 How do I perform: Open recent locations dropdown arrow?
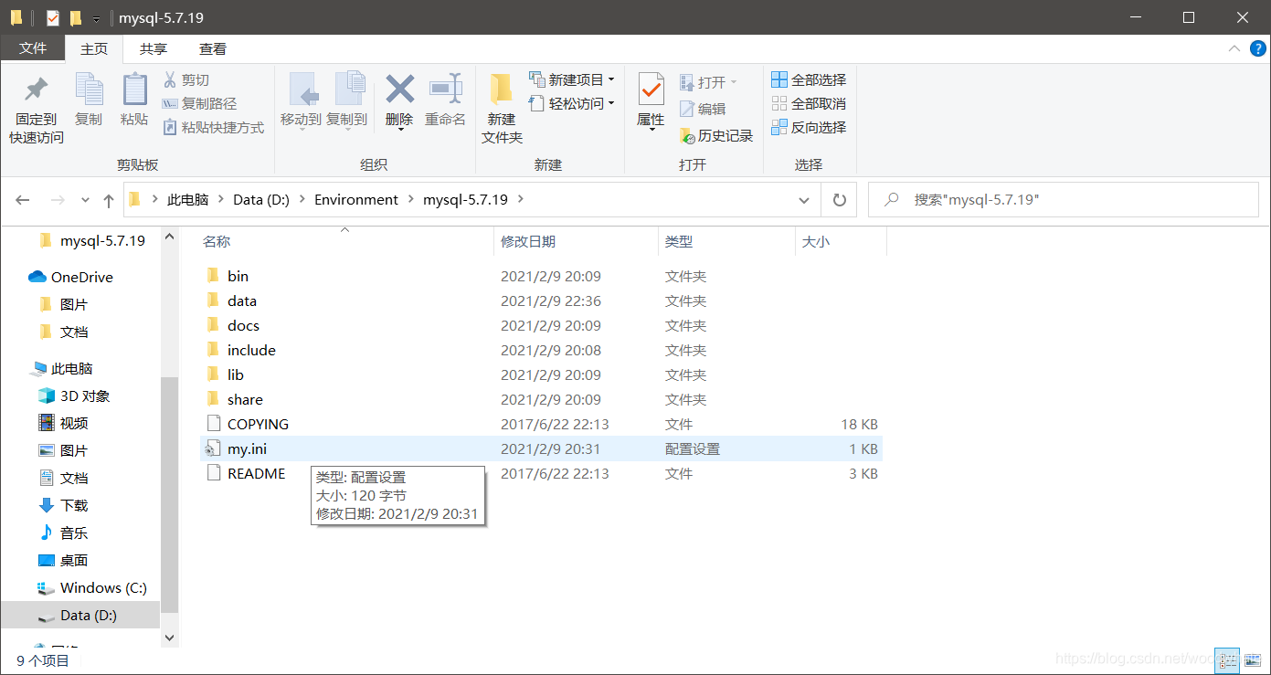86,200
